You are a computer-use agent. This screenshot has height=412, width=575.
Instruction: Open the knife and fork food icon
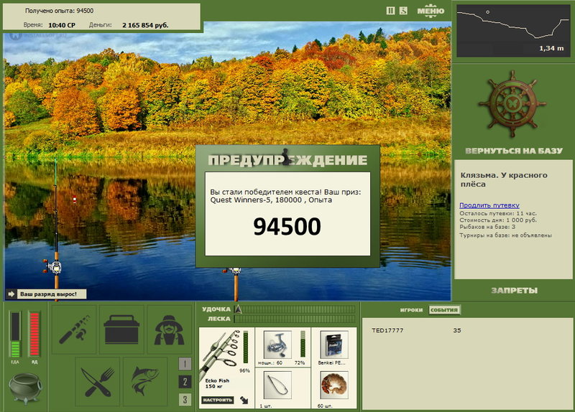[x=98, y=382]
